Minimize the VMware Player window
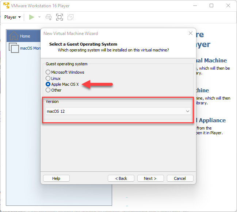 coord(195,5)
